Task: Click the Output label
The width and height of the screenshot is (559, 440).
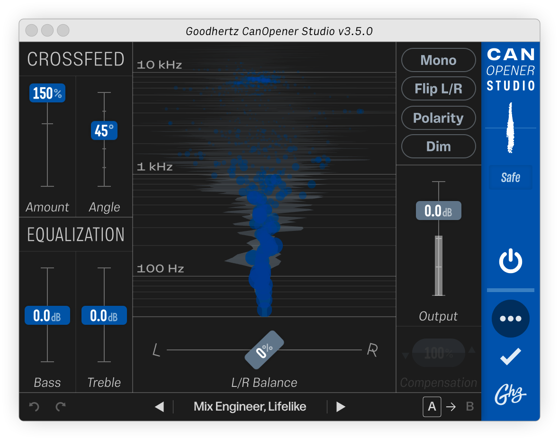Action: point(438,316)
